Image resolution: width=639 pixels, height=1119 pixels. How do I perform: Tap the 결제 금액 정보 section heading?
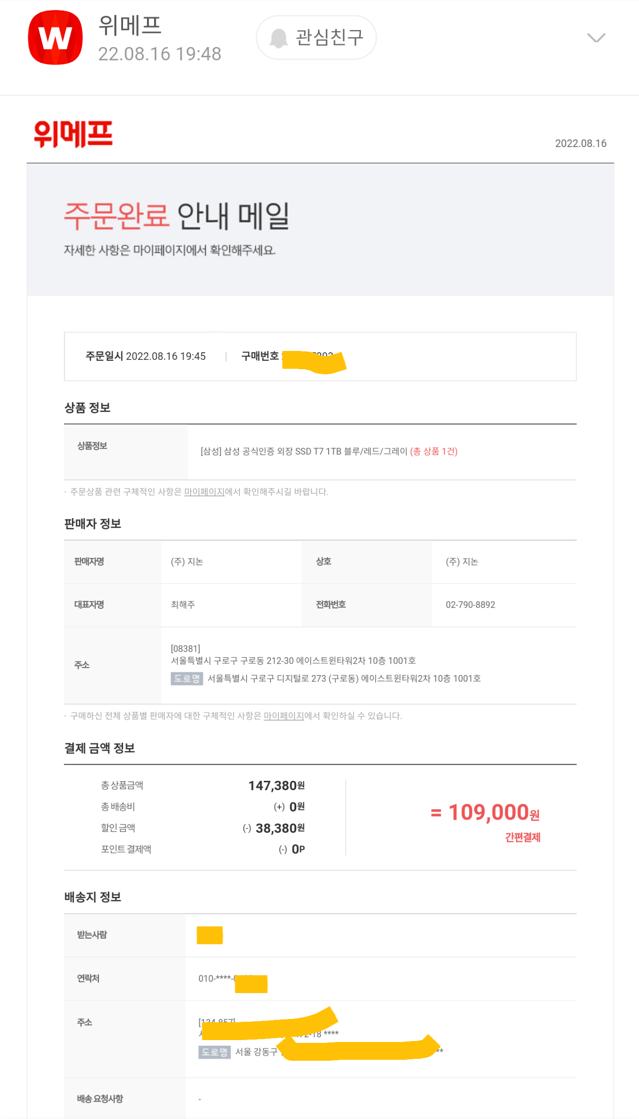point(100,748)
